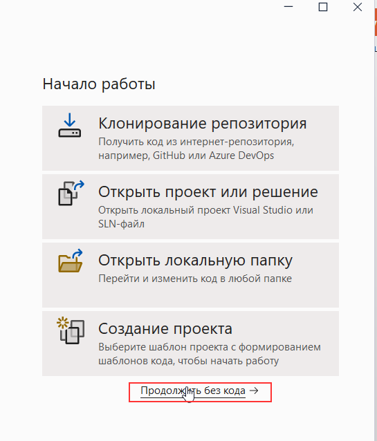This screenshot has height=441, width=377.
Task: Click the SLN-файл description text
Action: tap(121, 224)
